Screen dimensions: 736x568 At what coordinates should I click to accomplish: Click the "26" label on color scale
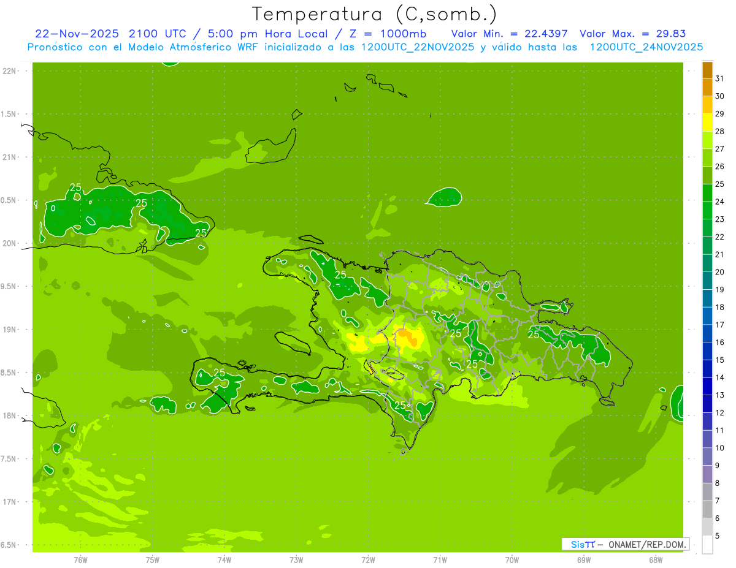pos(719,167)
